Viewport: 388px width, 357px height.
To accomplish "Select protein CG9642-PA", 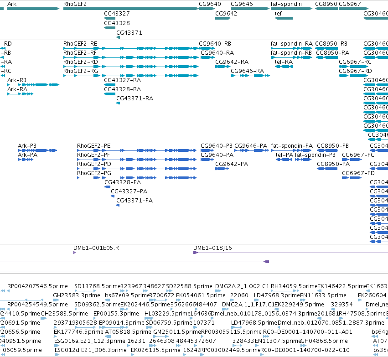I will 222,169.
